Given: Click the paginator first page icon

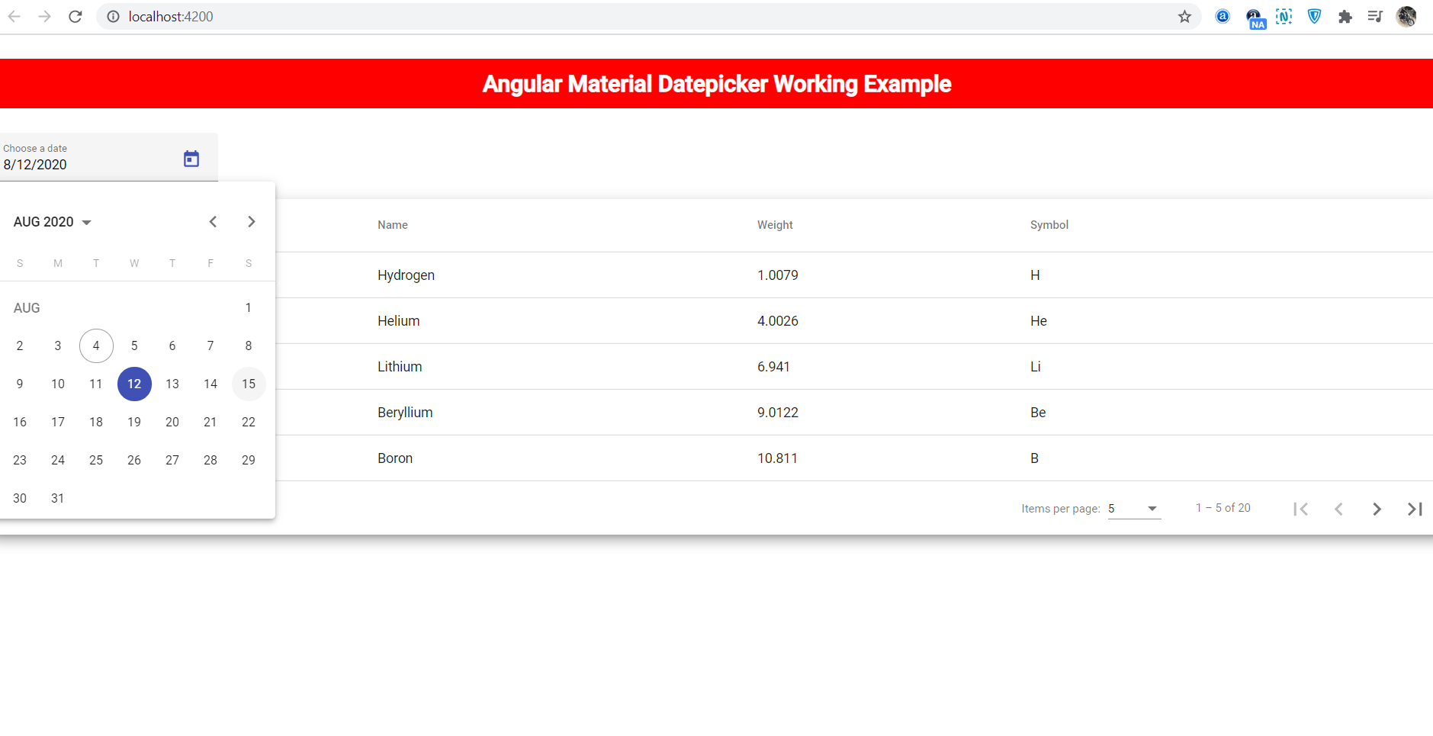Looking at the screenshot, I should (1301, 509).
